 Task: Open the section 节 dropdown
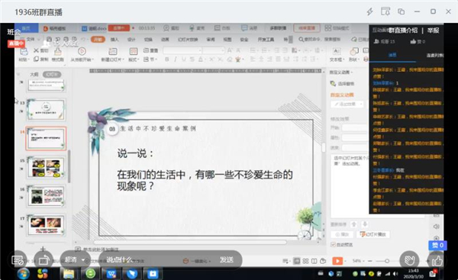pos(150,60)
